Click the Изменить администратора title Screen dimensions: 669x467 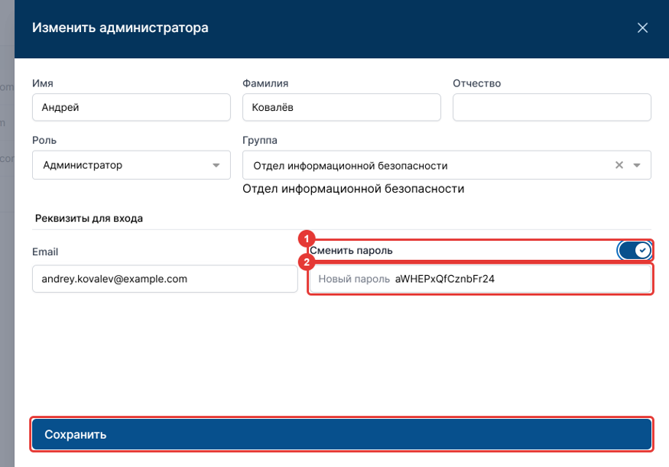coord(120,28)
